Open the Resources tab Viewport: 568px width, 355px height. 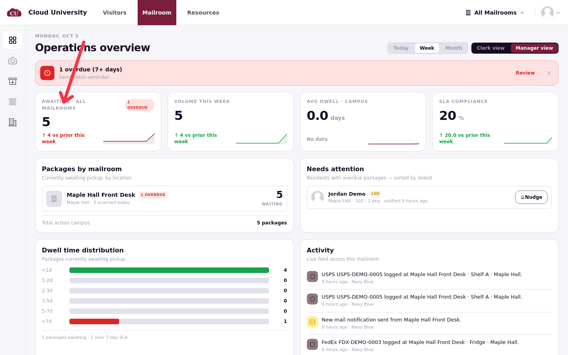203,13
